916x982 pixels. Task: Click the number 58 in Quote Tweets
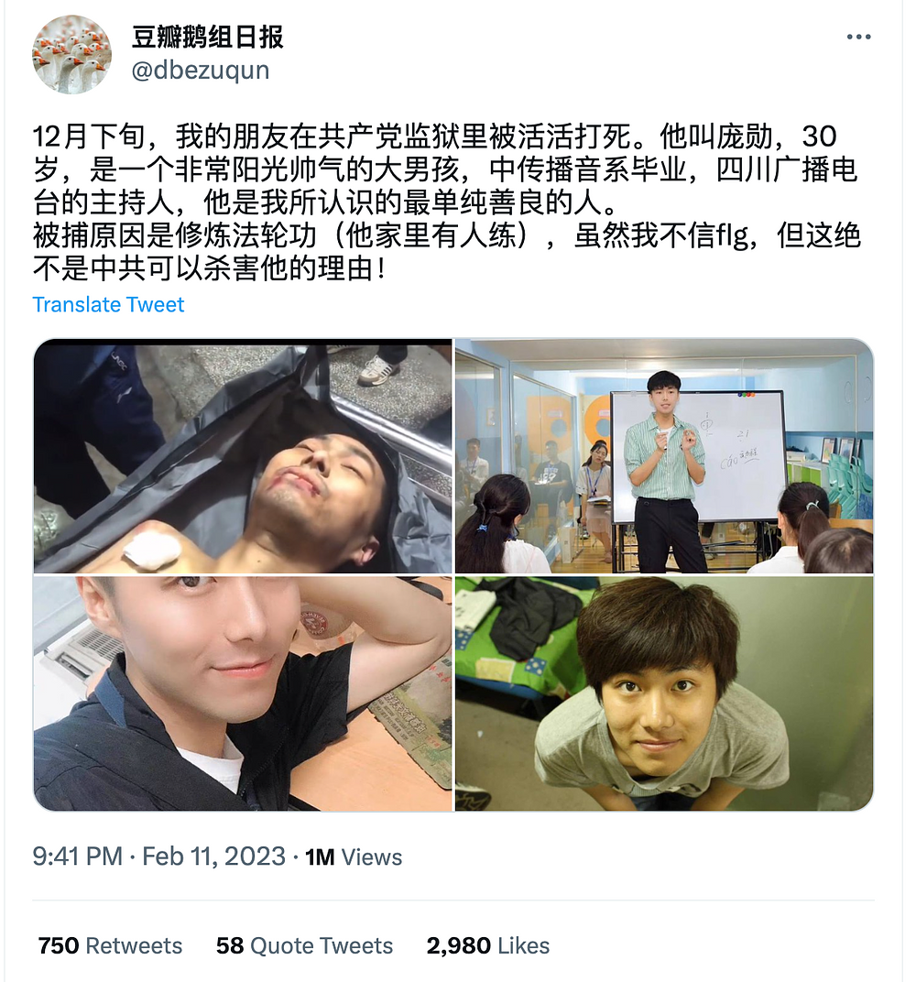(230, 945)
